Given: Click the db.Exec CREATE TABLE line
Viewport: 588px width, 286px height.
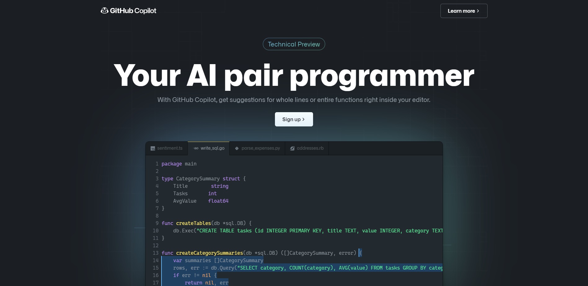Looking at the screenshot, I should 308,231.
